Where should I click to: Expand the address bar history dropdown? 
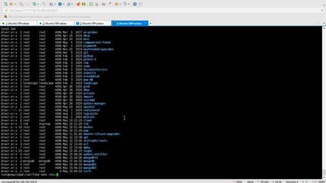(x=322, y=10)
